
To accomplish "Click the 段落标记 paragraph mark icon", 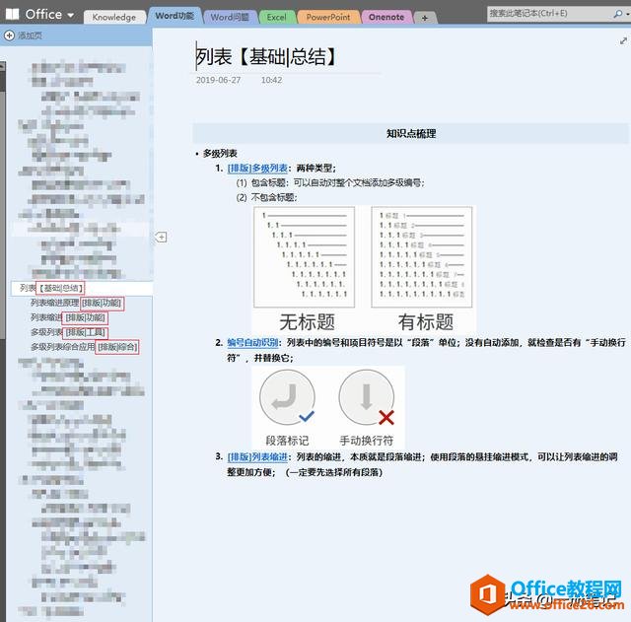I will [287, 397].
